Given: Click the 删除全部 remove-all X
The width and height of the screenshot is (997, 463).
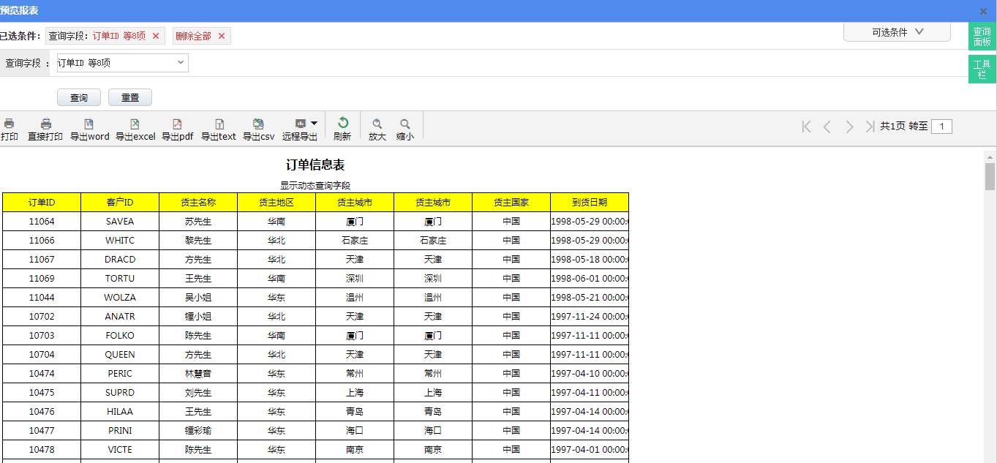Looking at the screenshot, I should coord(222,36).
